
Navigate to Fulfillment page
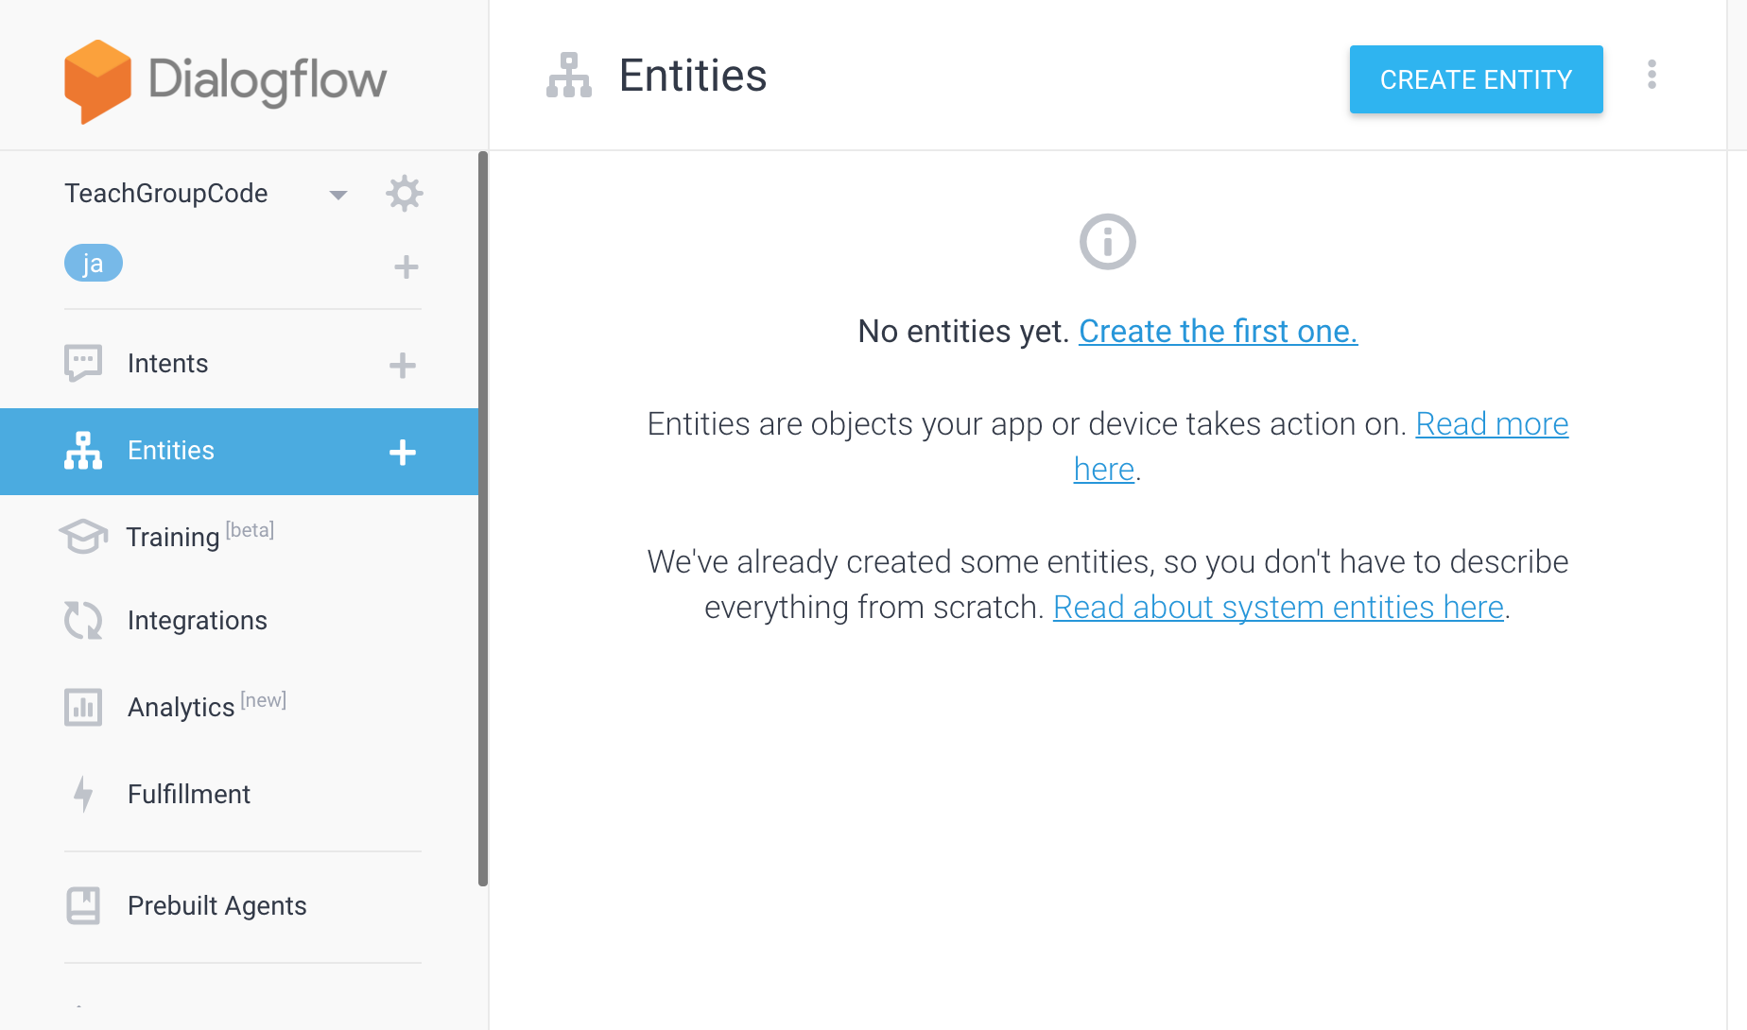[x=188, y=795]
